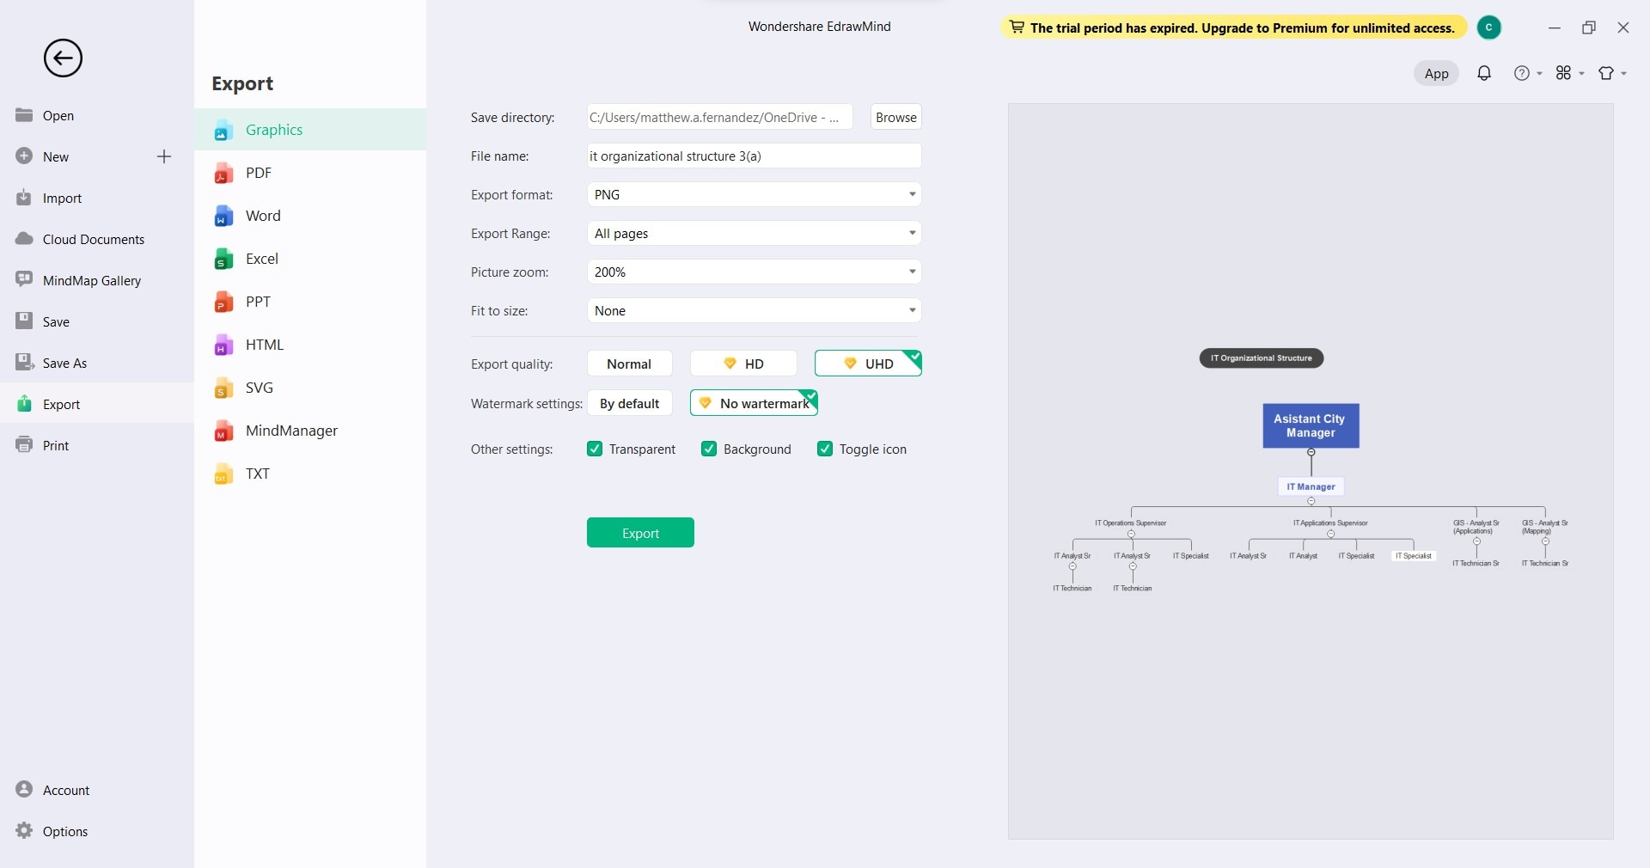Open the apps grid menu icon
The height and width of the screenshot is (868, 1650).
(x=1569, y=73)
